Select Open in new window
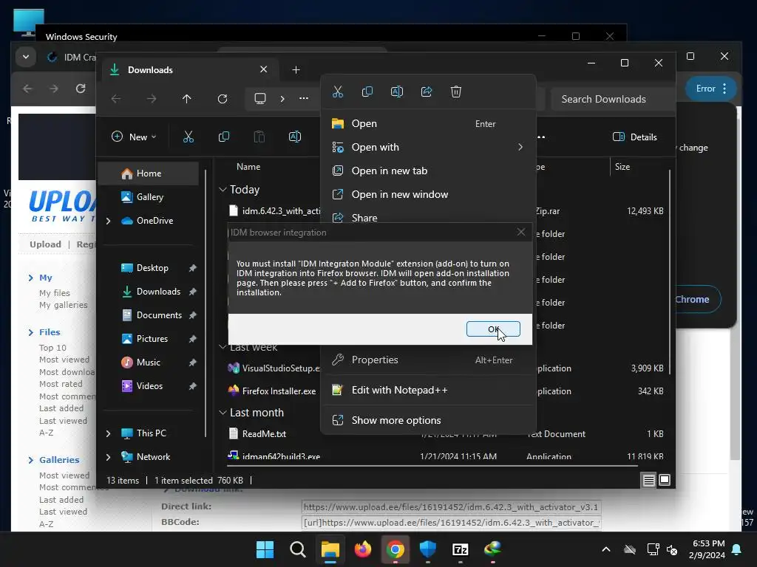Viewport: 757px width, 567px height. coord(428,194)
